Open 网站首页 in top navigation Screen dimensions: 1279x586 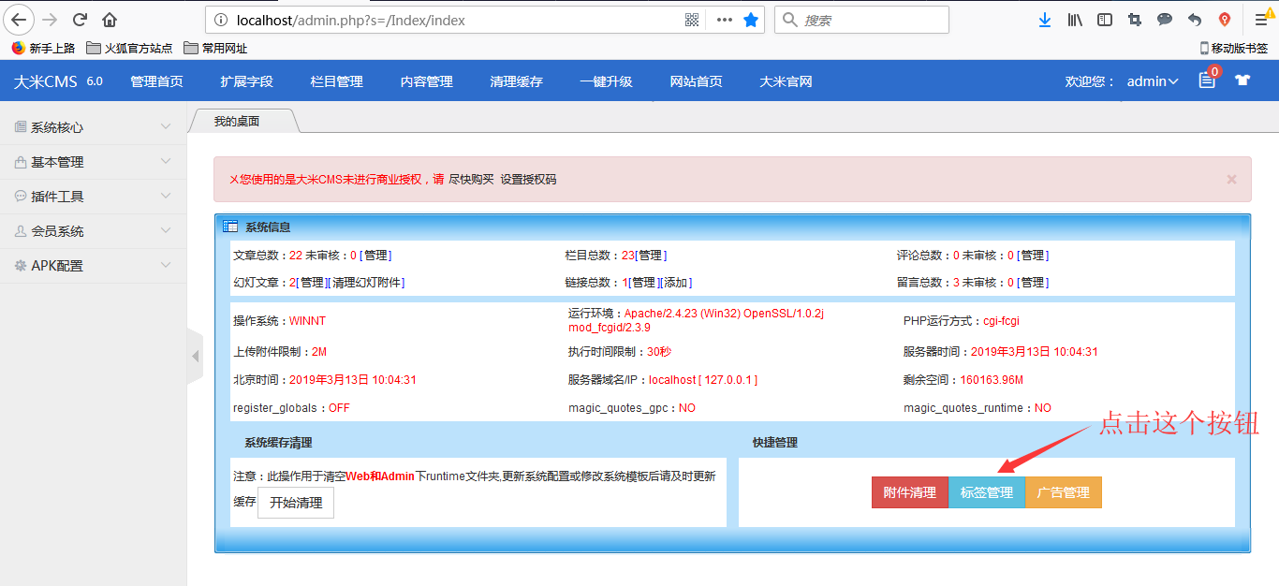(x=696, y=81)
